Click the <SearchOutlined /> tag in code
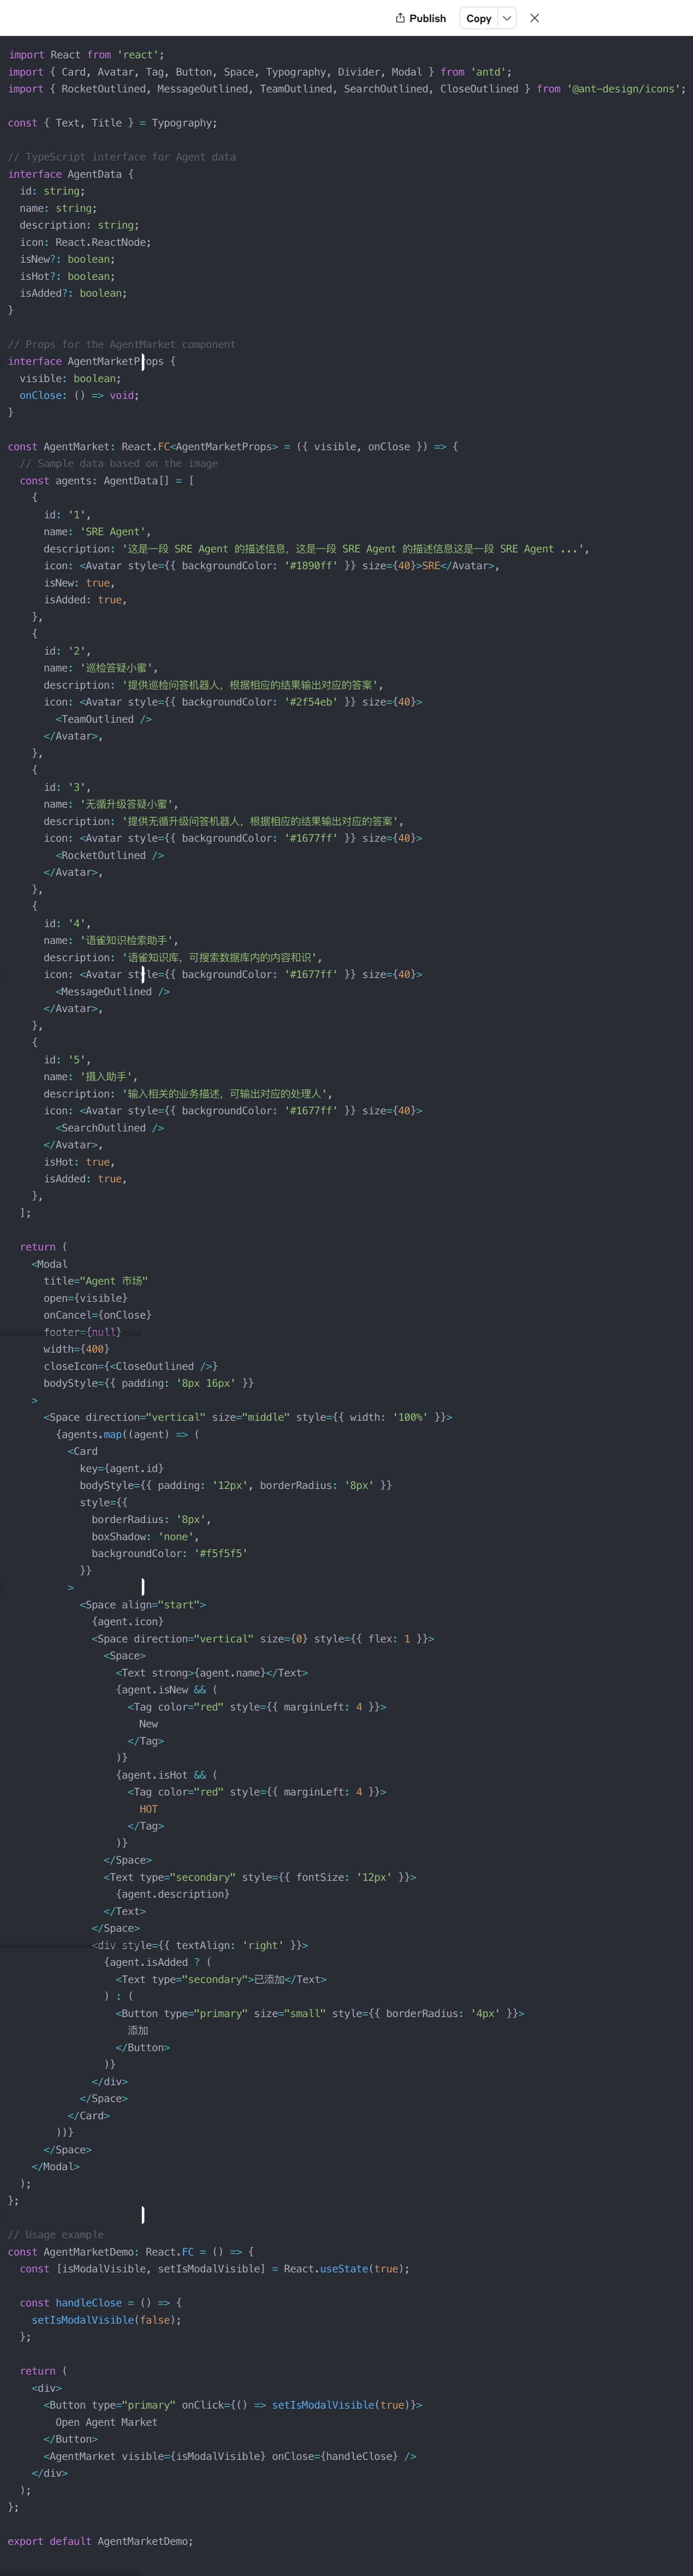 pos(110,1128)
